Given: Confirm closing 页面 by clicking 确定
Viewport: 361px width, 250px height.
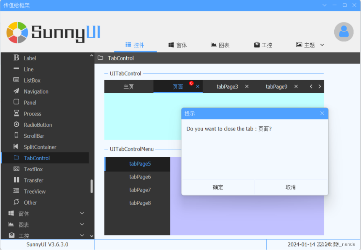Looking at the screenshot, I should [x=218, y=187].
